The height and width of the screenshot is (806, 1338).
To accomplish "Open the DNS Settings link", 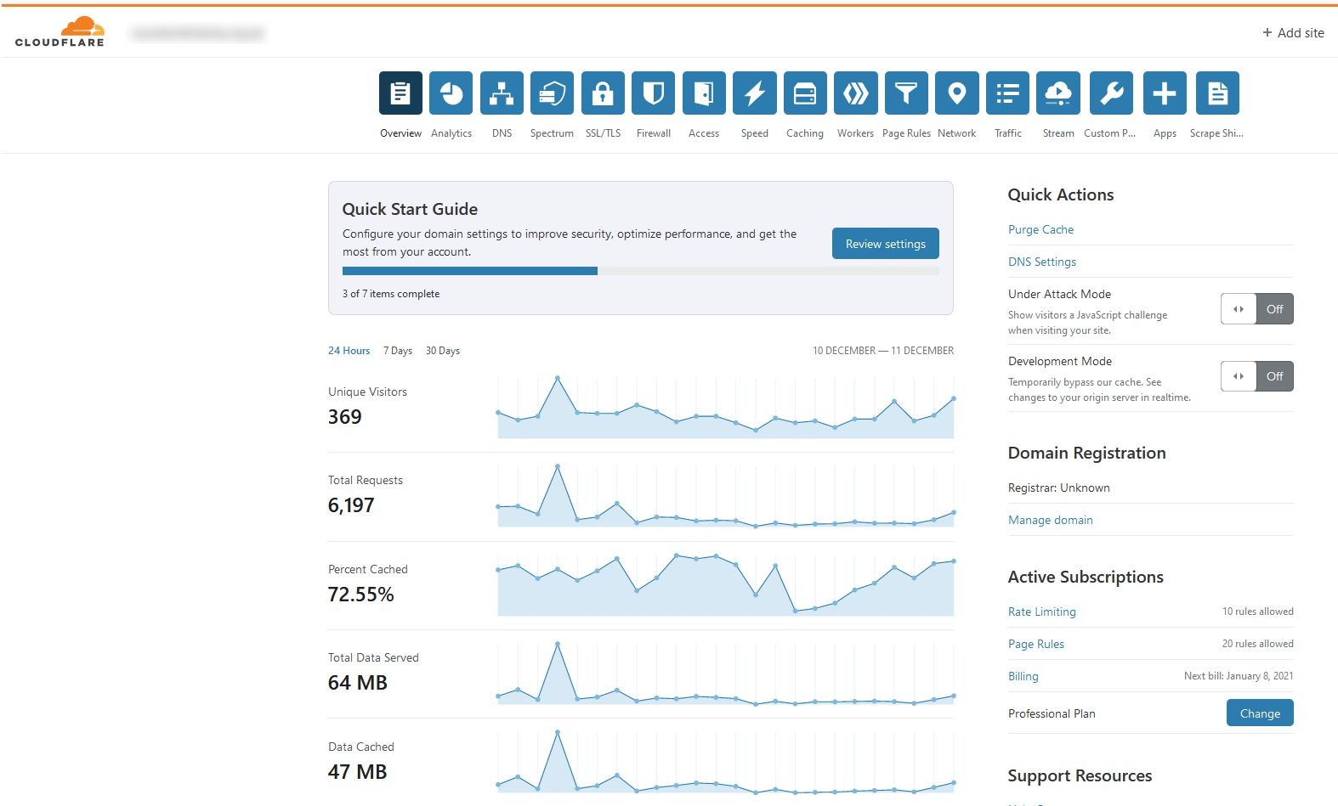I will (x=1042, y=262).
